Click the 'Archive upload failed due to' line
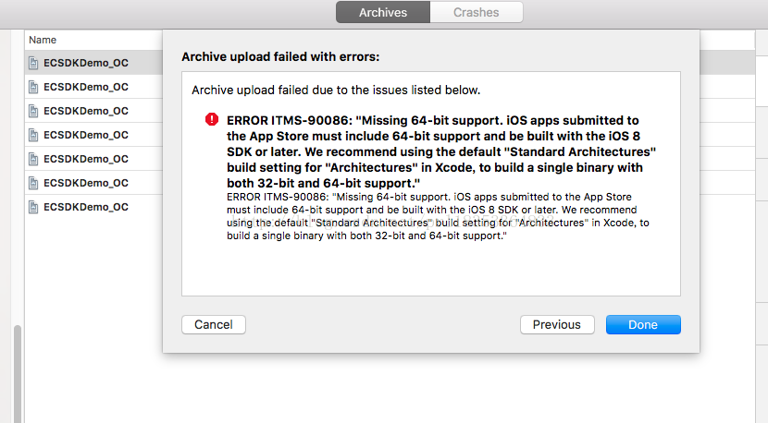This screenshot has width=768, height=423. 336,90
